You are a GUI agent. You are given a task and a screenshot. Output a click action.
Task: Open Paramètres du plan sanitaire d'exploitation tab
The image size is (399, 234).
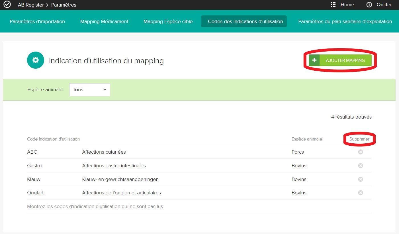click(x=345, y=21)
